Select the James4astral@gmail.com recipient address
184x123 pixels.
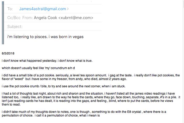pos(42,9)
